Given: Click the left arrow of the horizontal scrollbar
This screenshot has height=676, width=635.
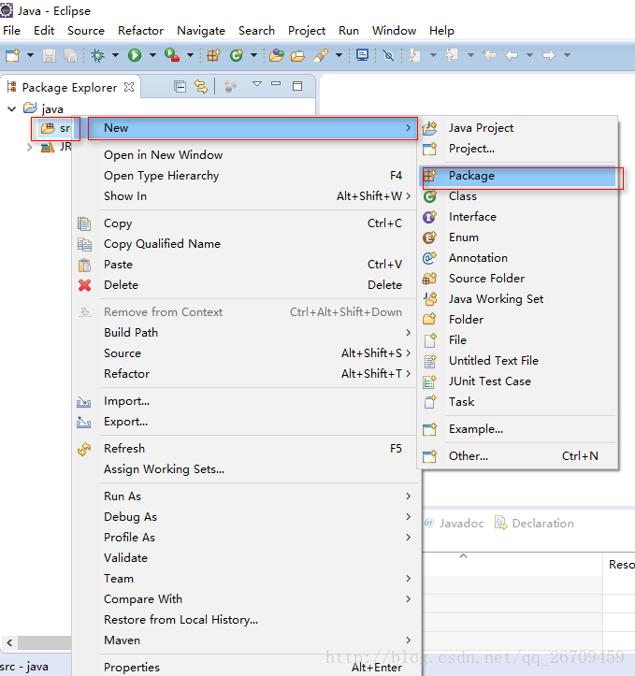Looking at the screenshot, I should 9,642.
